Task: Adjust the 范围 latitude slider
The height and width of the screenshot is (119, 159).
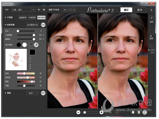Action: (26, 86)
